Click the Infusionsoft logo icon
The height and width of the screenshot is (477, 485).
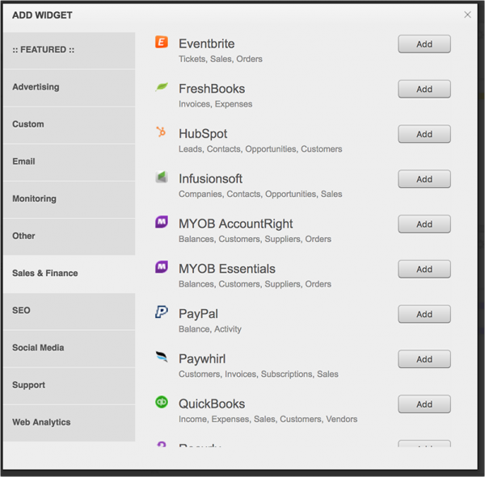click(x=162, y=178)
